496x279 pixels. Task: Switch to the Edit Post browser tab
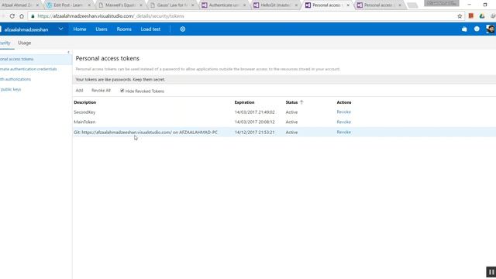(67, 5)
